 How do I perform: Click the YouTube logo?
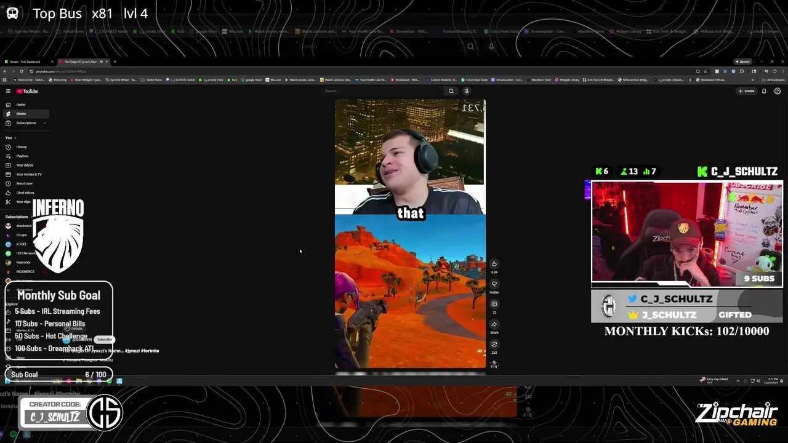point(27,91)
